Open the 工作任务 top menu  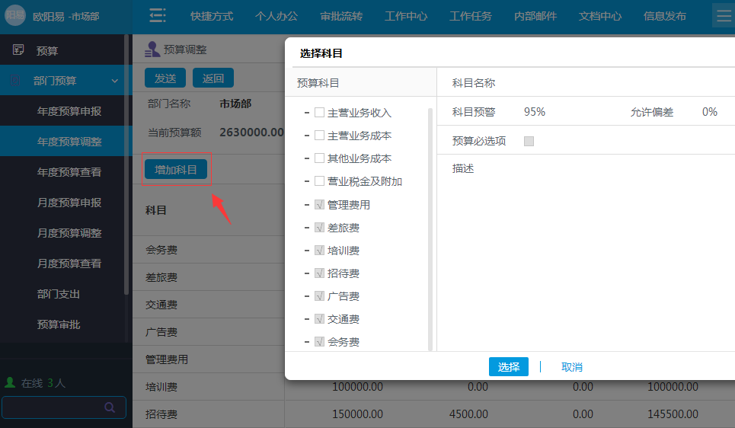point(470,17)
